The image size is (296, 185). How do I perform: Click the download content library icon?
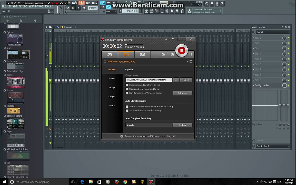(189, 11)
